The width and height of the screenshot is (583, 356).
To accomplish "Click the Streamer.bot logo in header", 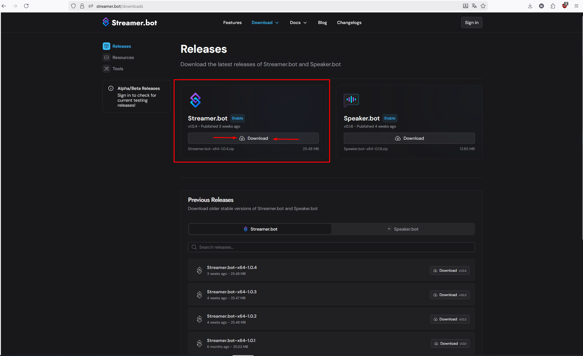I will coord(130,22).
